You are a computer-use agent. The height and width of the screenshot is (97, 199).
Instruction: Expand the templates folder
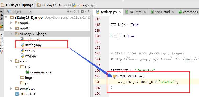[11, 89]
